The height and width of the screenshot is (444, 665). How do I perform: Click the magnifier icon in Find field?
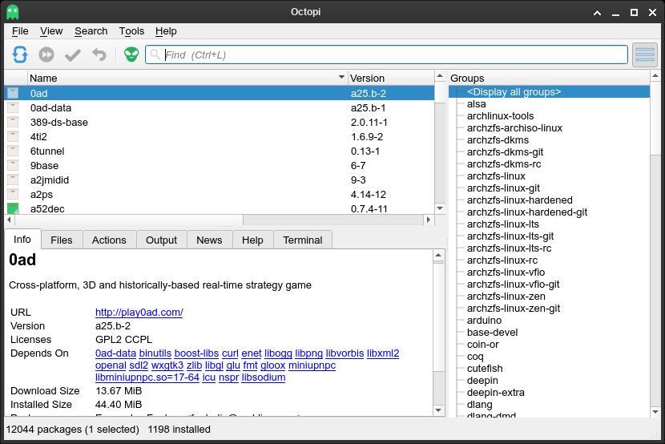click(x=155, y=54)
